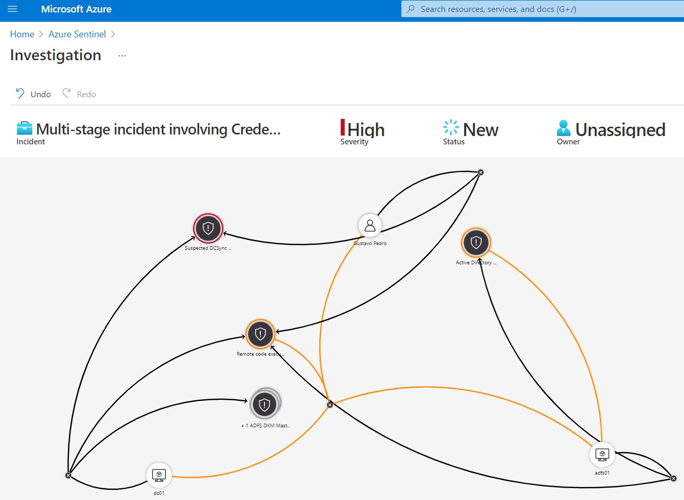This screenshot has height=500, width=684.
Task: Click the Redo button
Action: point(79,94)
